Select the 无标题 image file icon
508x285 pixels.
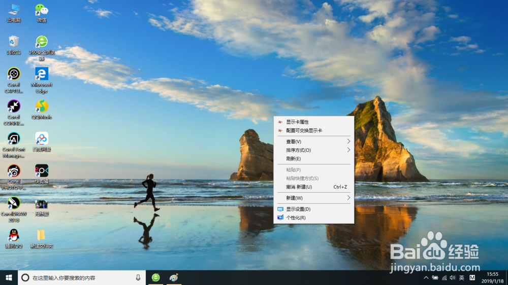click(42, 208)
